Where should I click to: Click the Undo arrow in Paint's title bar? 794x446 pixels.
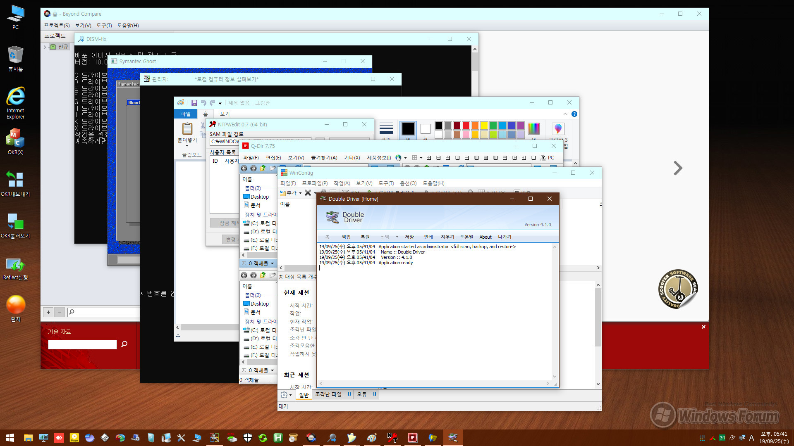(x=203, y=103)
